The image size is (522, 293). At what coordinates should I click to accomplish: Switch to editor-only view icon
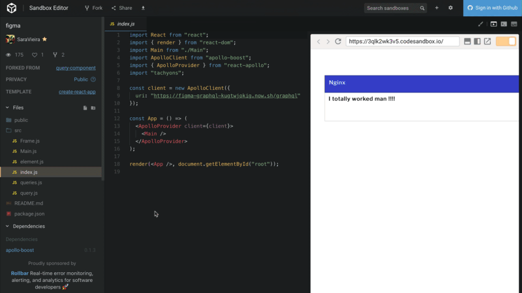504,24
